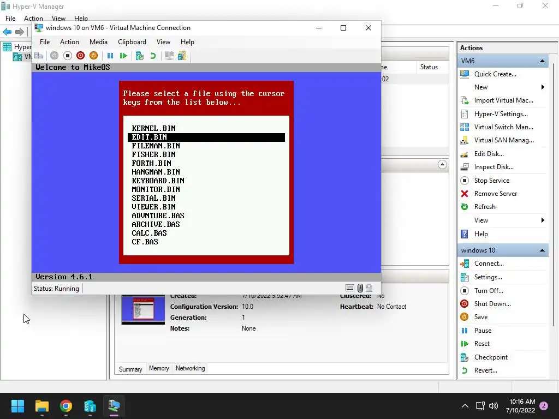Select VIEWER.BIN in file list
Screen dimensions: 559x419
[153, 207]
